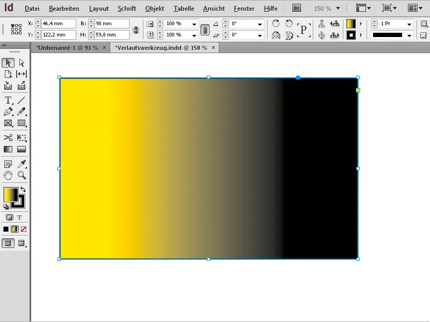Open the scale X percentage dropdown
The width and height of the screenshot is (430, 322).
click(x=194, y=24)
